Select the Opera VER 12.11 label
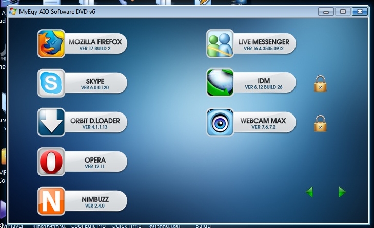Viewport: 374px width, 228px height. pos(95,162)
